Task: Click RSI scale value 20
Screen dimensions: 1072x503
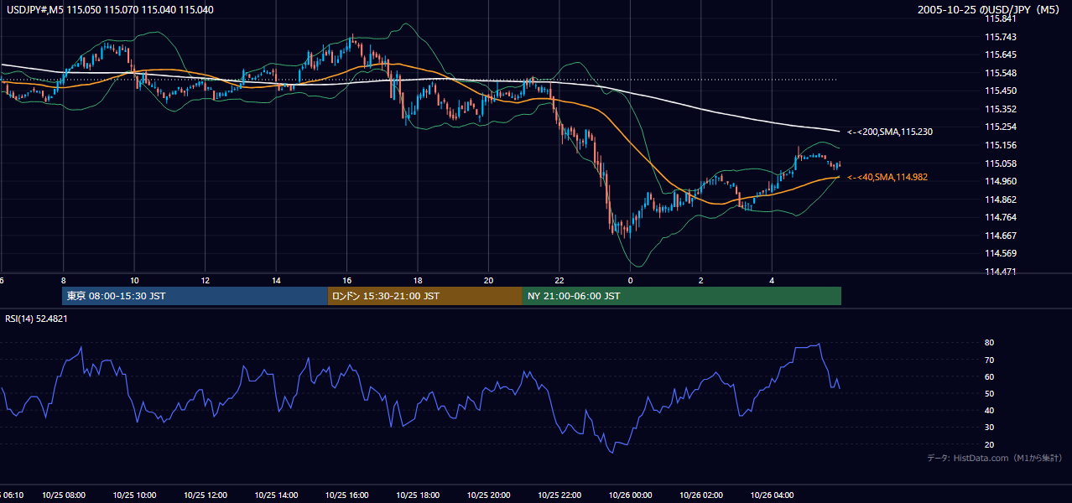Action: pos(990,444)
